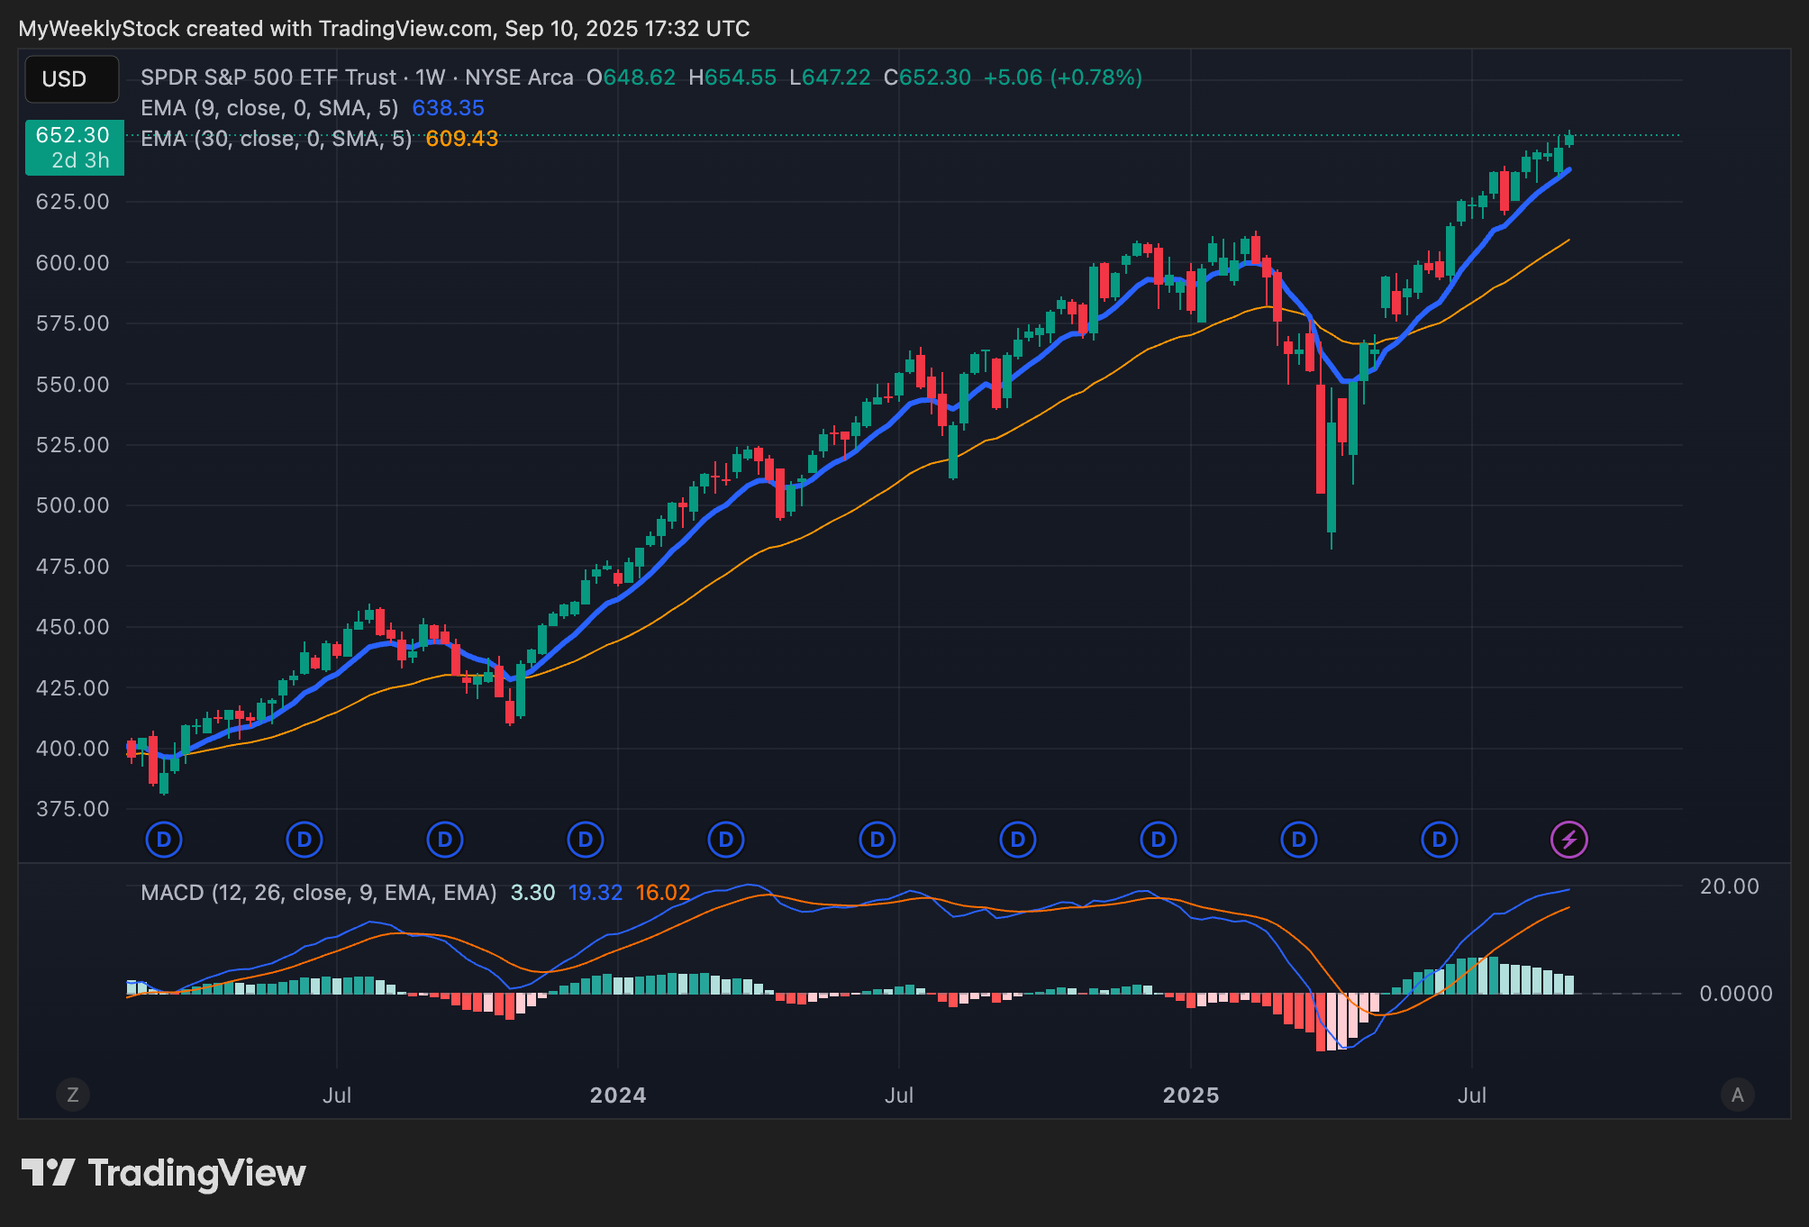
Task: Click the TradingView.com text in the header caption
Action: click(405, 29)
